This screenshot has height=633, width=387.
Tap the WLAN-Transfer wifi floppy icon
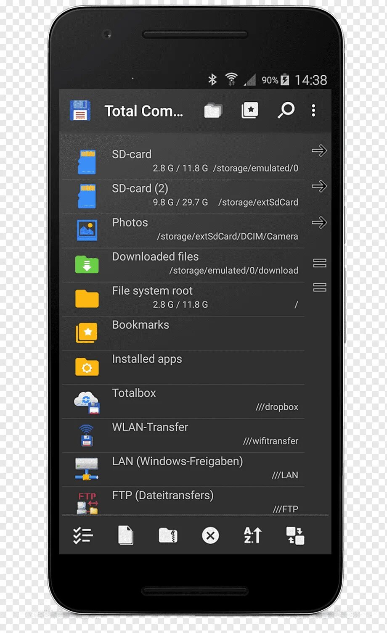(x=87, y=435)
